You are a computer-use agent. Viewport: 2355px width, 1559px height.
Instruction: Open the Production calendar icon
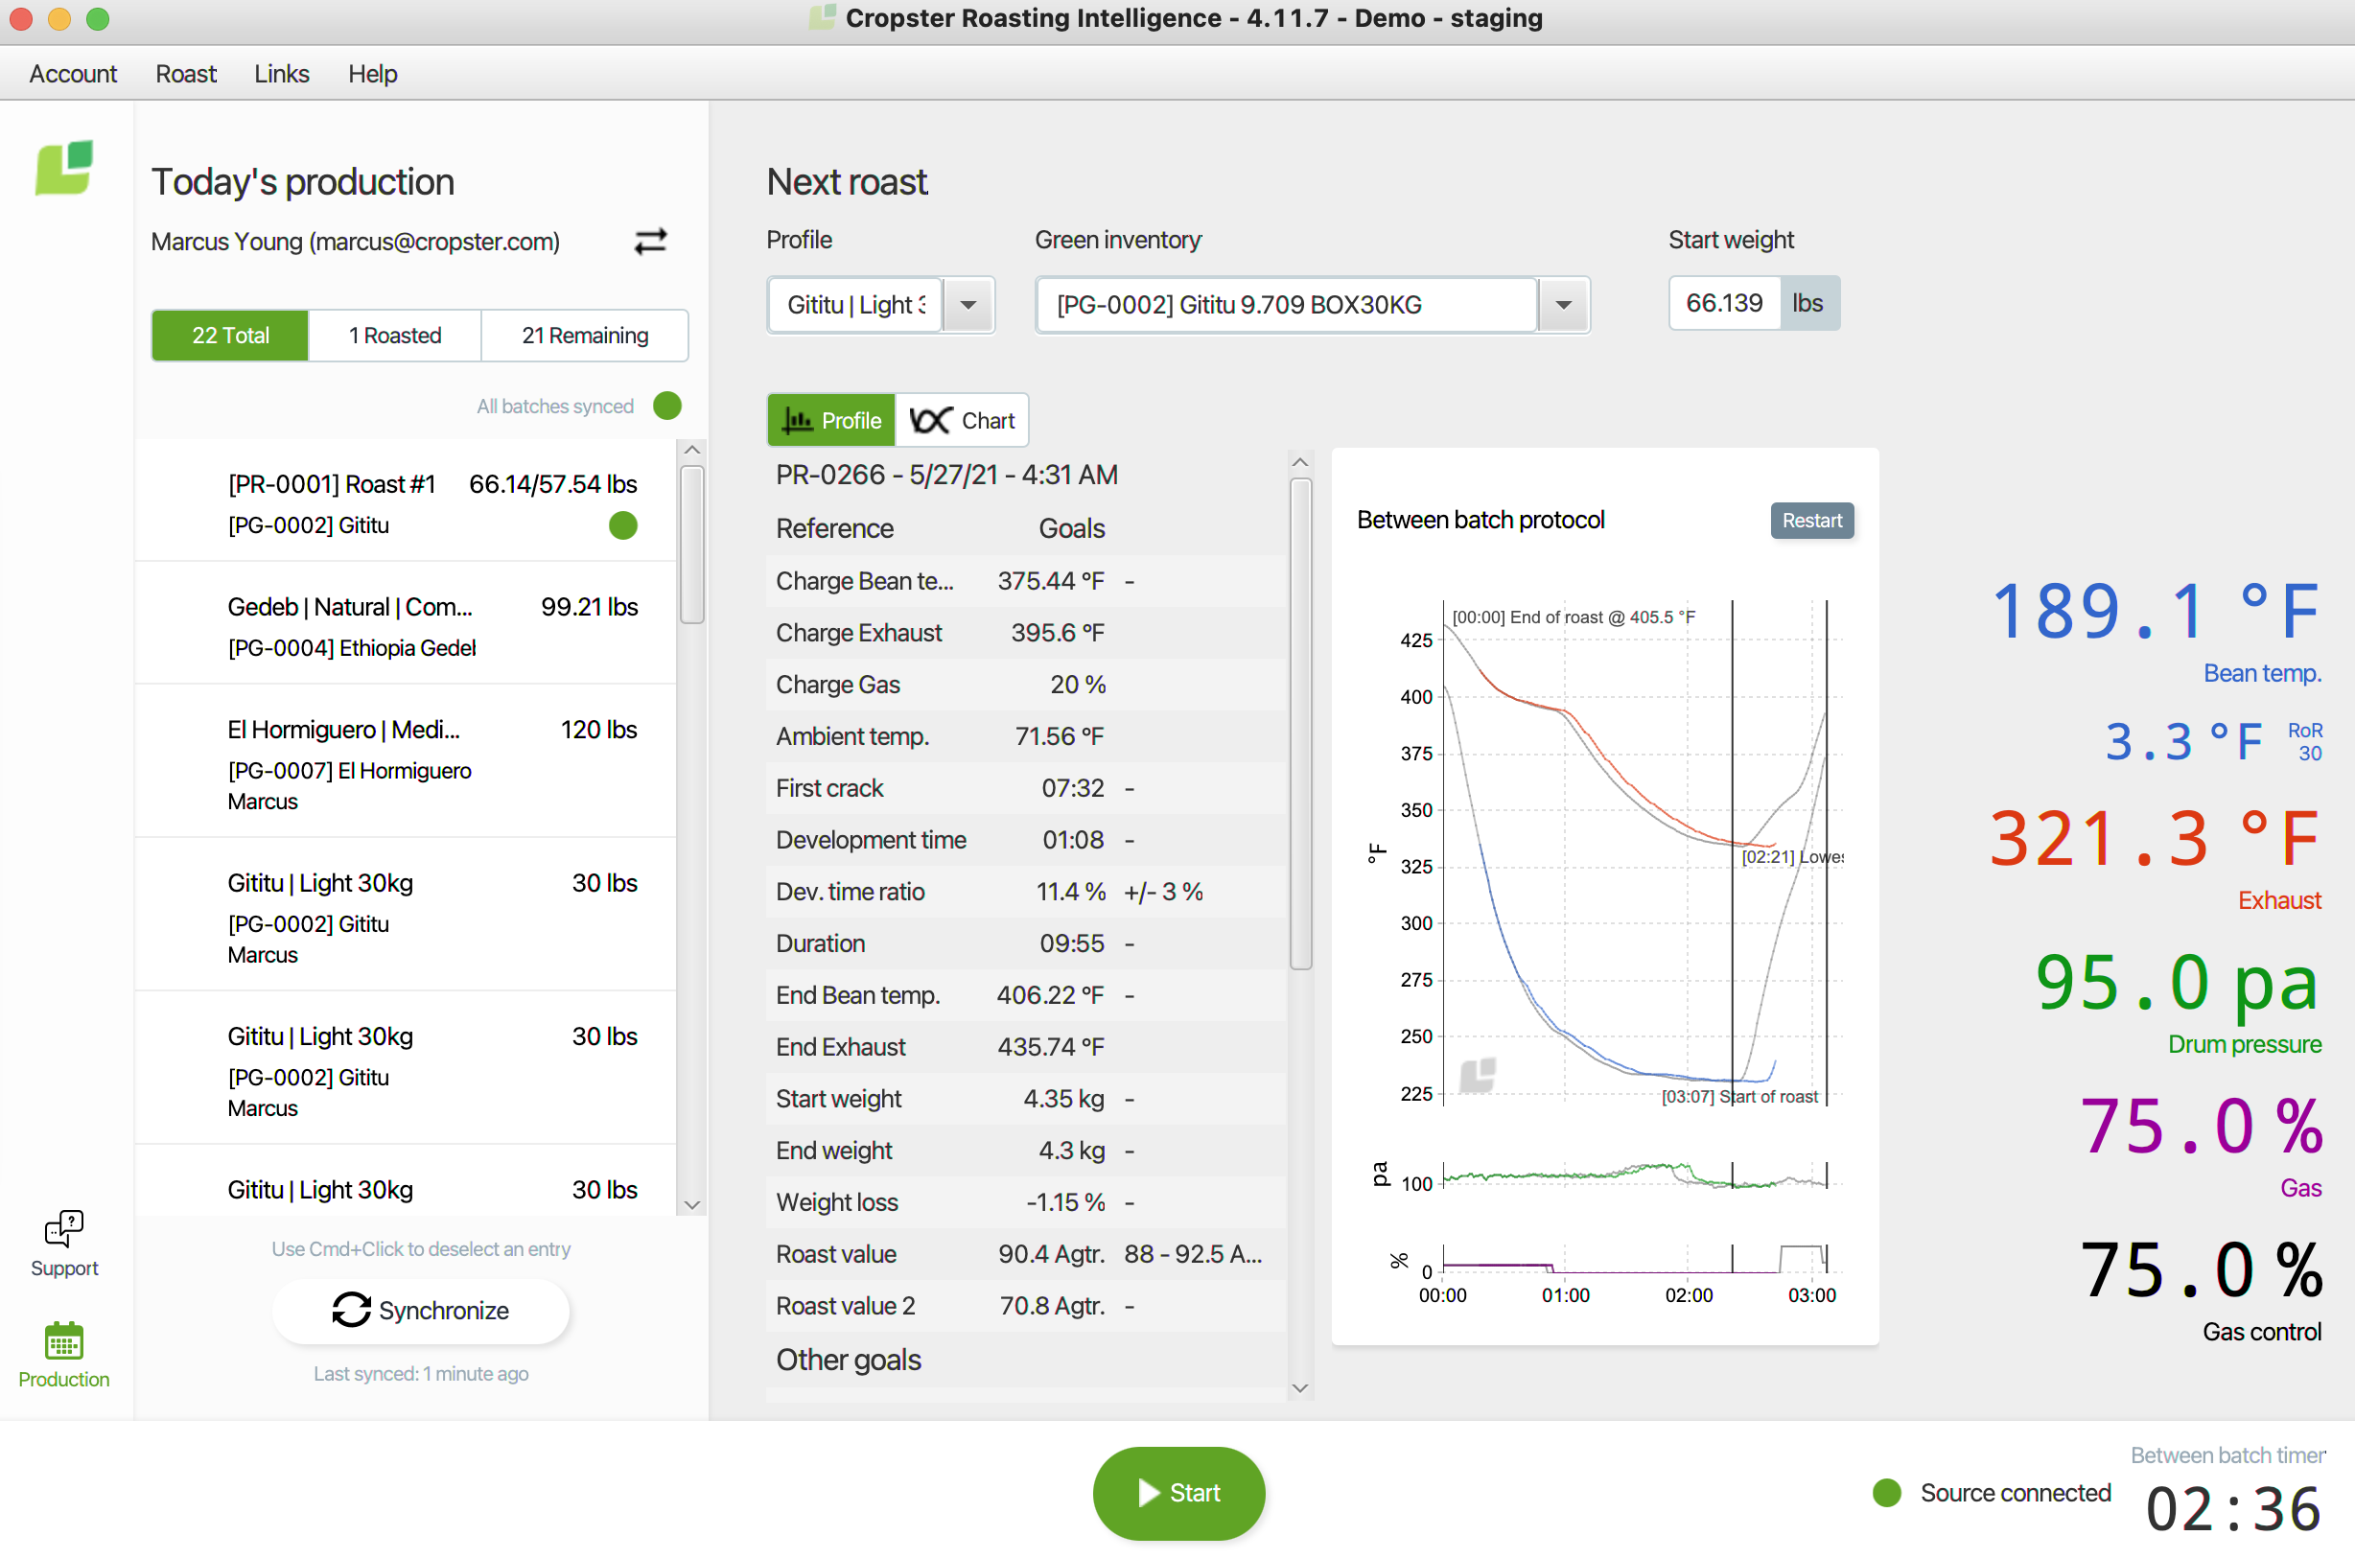tap(64, 1355)
